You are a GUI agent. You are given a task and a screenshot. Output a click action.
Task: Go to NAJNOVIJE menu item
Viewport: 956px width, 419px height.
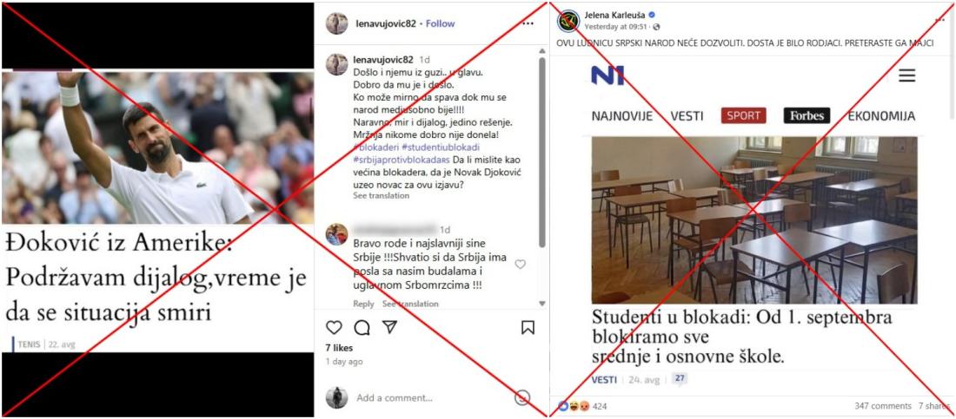coord(622,115)
